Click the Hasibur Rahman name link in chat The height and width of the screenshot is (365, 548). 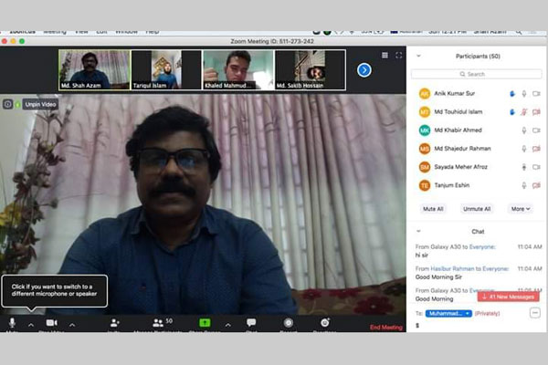click(452, 268)
